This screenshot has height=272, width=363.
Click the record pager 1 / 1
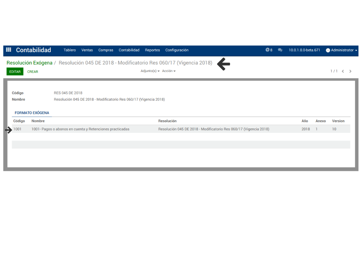334,71
